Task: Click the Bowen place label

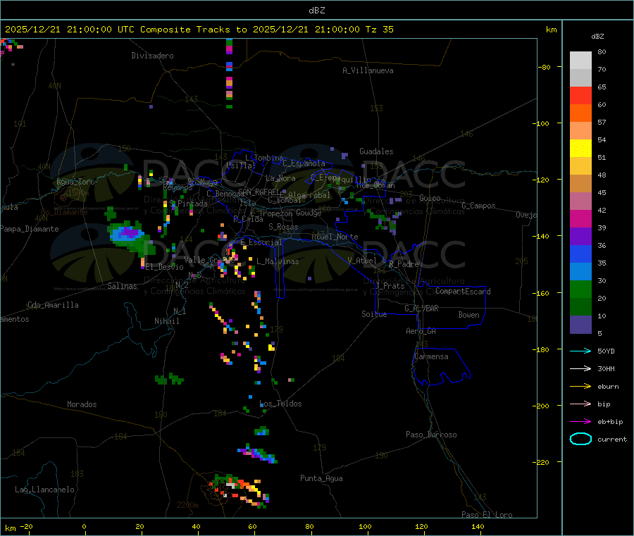Action: coord(468,315)
